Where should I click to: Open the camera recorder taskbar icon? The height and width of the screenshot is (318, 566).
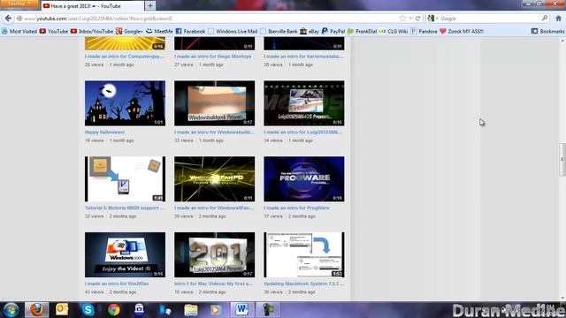(268, 310)
